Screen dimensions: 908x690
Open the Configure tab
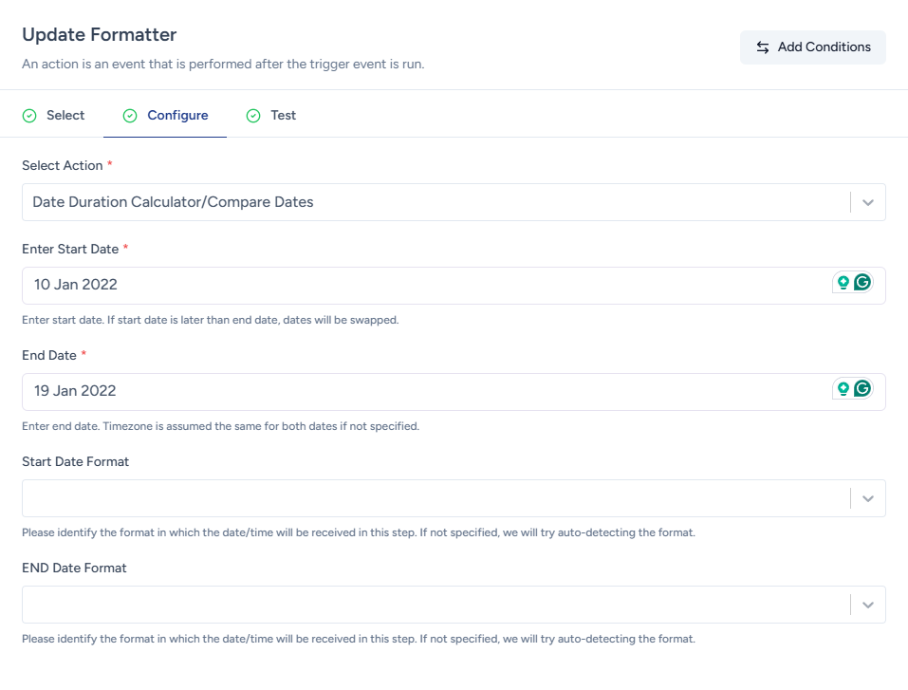pos(177,116)
